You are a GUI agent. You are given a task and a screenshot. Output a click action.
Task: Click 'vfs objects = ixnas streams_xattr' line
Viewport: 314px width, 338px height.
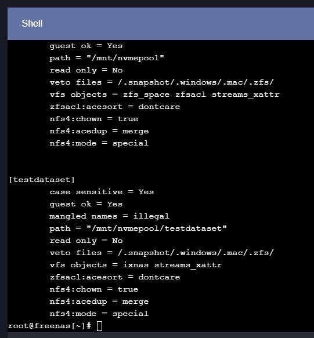[136, 265]
